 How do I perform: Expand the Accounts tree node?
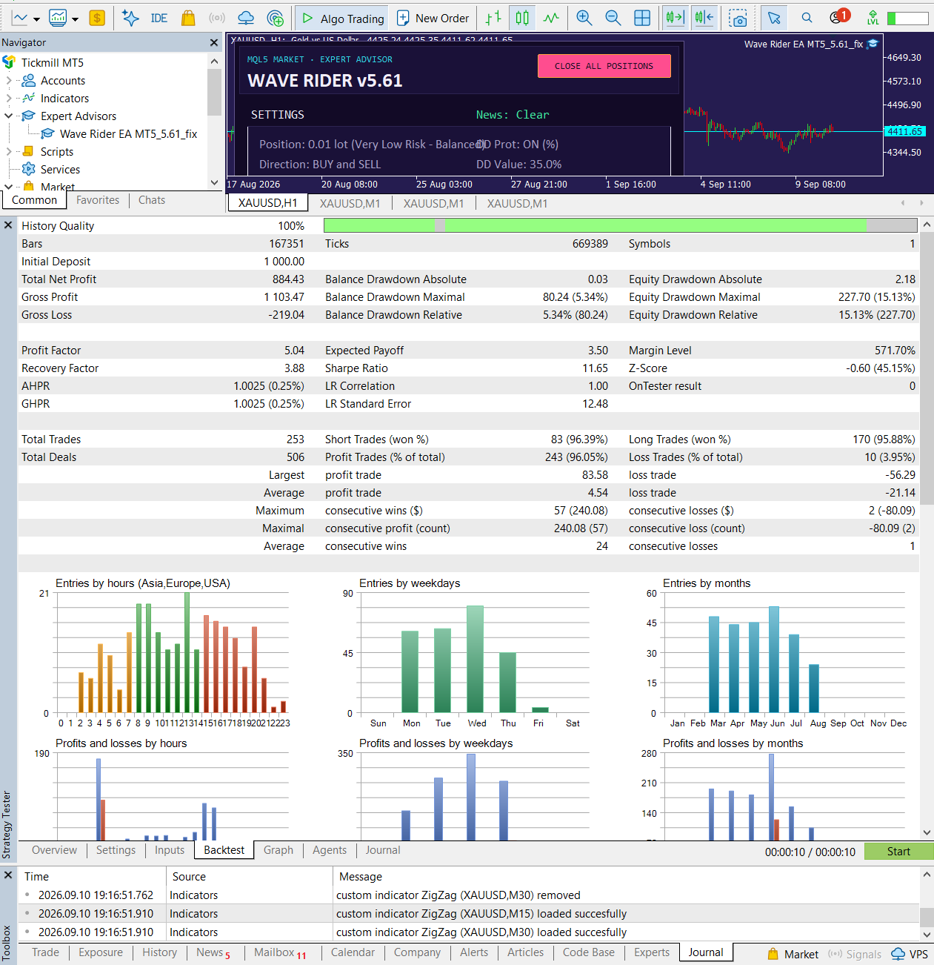pos(9,80)
